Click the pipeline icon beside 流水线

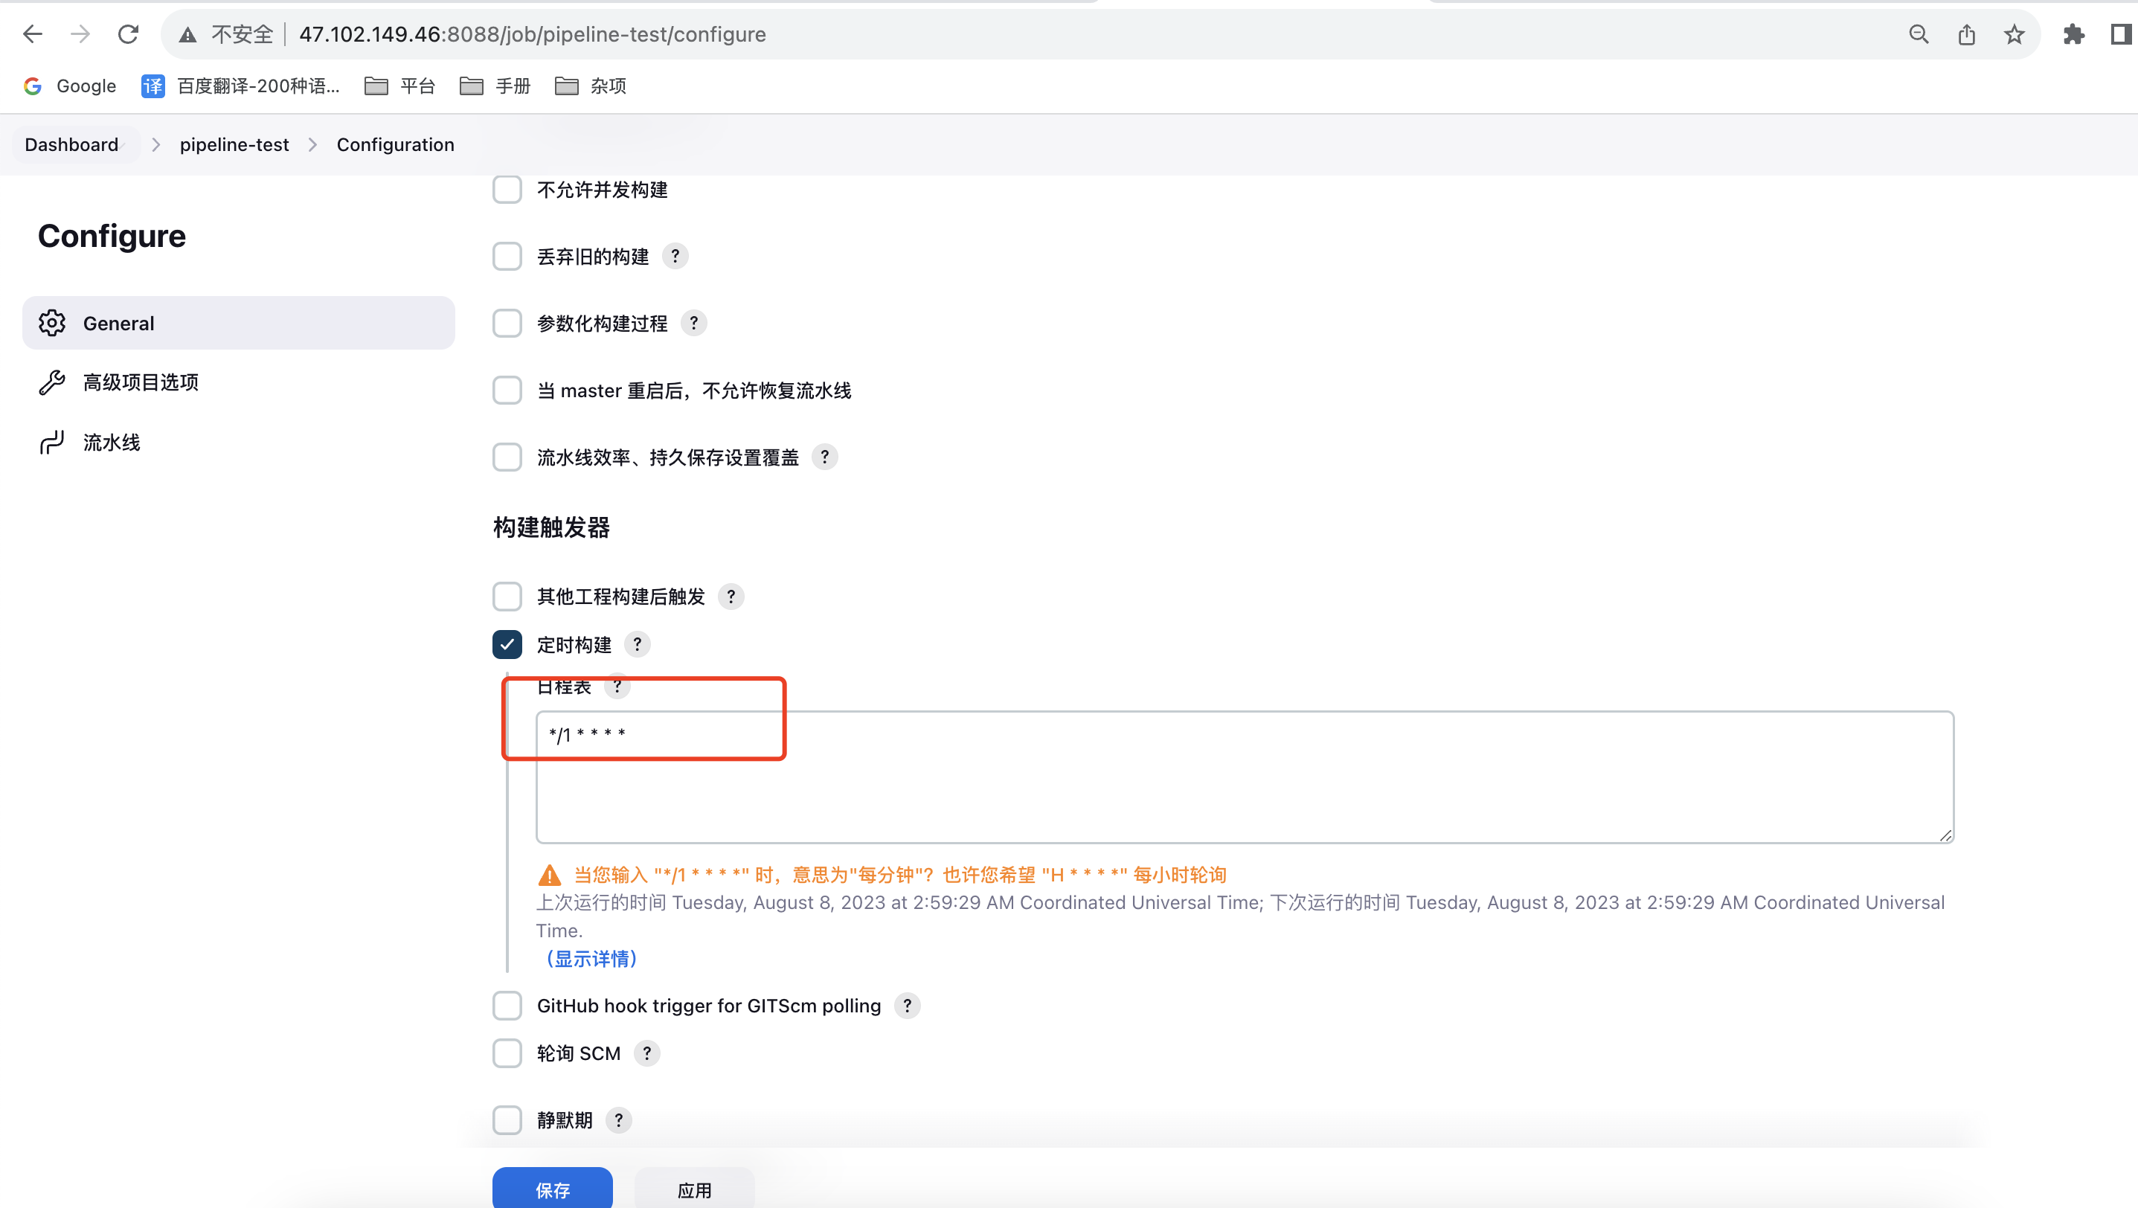[52, 442]
